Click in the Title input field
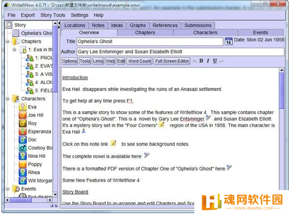The width and height of the screenshot is (290, 214). 150,42
